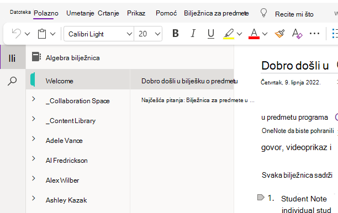
Task: Select the _Collaboration Space label
Action: 78,101
